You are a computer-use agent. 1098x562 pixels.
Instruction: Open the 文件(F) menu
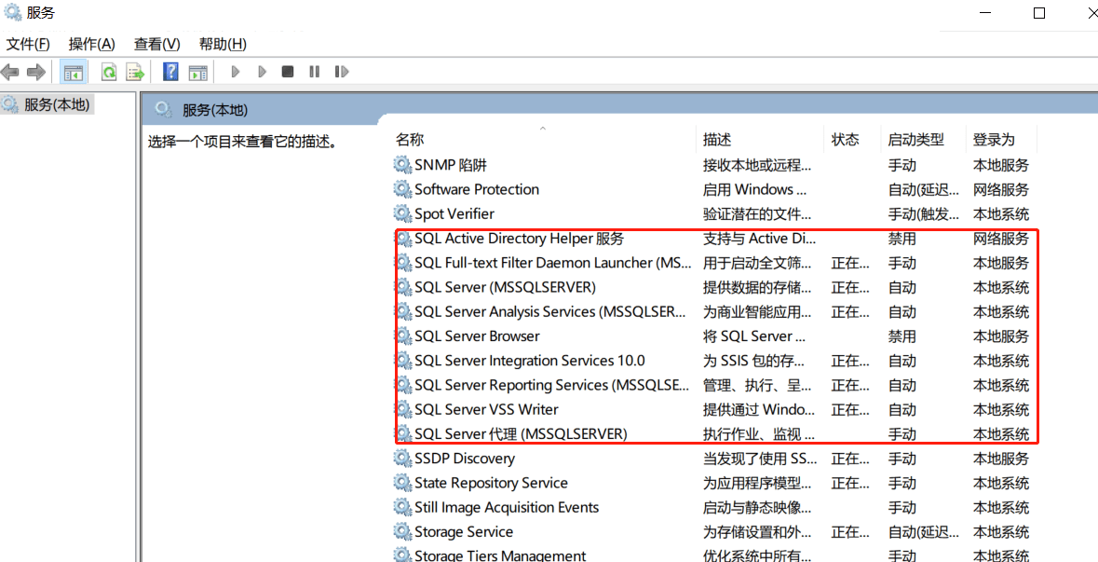click(x=28, y=44)
